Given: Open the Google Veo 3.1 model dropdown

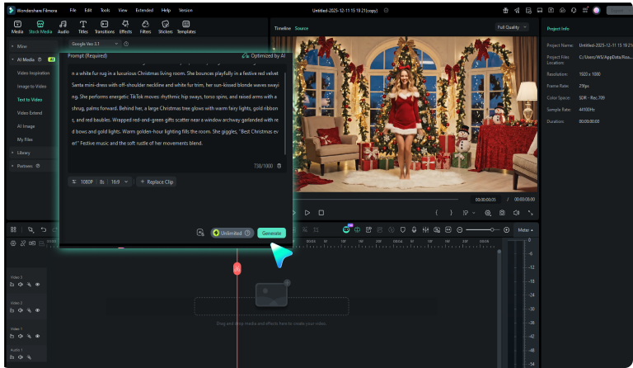Looking at the screenshot, I should (95, 44).
